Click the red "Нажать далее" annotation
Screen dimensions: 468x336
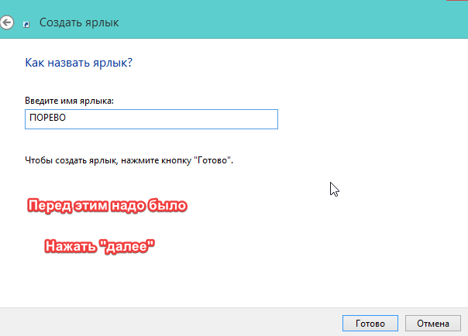(x=100, y=246)
